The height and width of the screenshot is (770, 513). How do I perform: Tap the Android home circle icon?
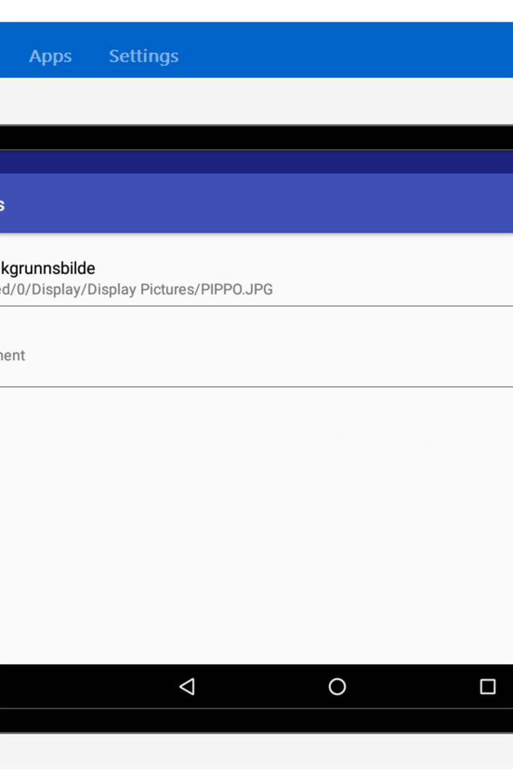coord(337,687)
